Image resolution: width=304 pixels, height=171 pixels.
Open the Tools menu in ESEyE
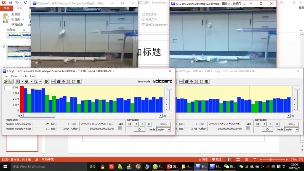[x=23, y=76]
